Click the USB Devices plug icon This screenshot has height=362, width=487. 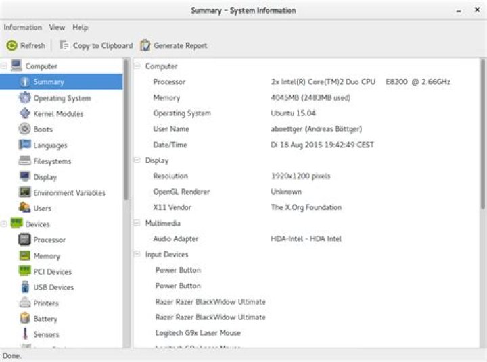(25, 287)
